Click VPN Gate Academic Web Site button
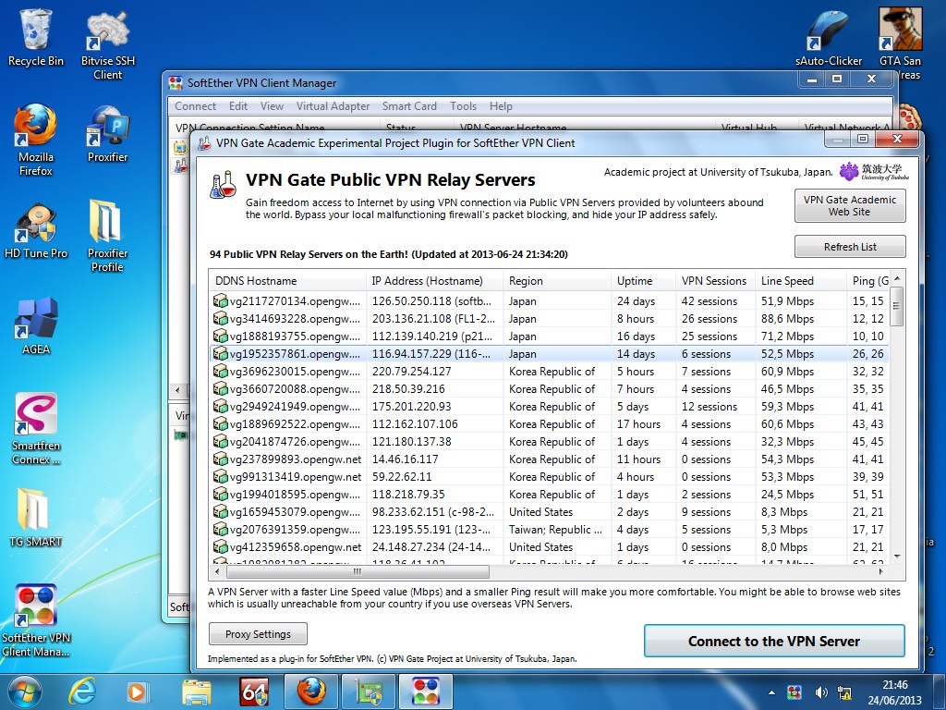This screenshot has width=946, height=710. (850, 206)
